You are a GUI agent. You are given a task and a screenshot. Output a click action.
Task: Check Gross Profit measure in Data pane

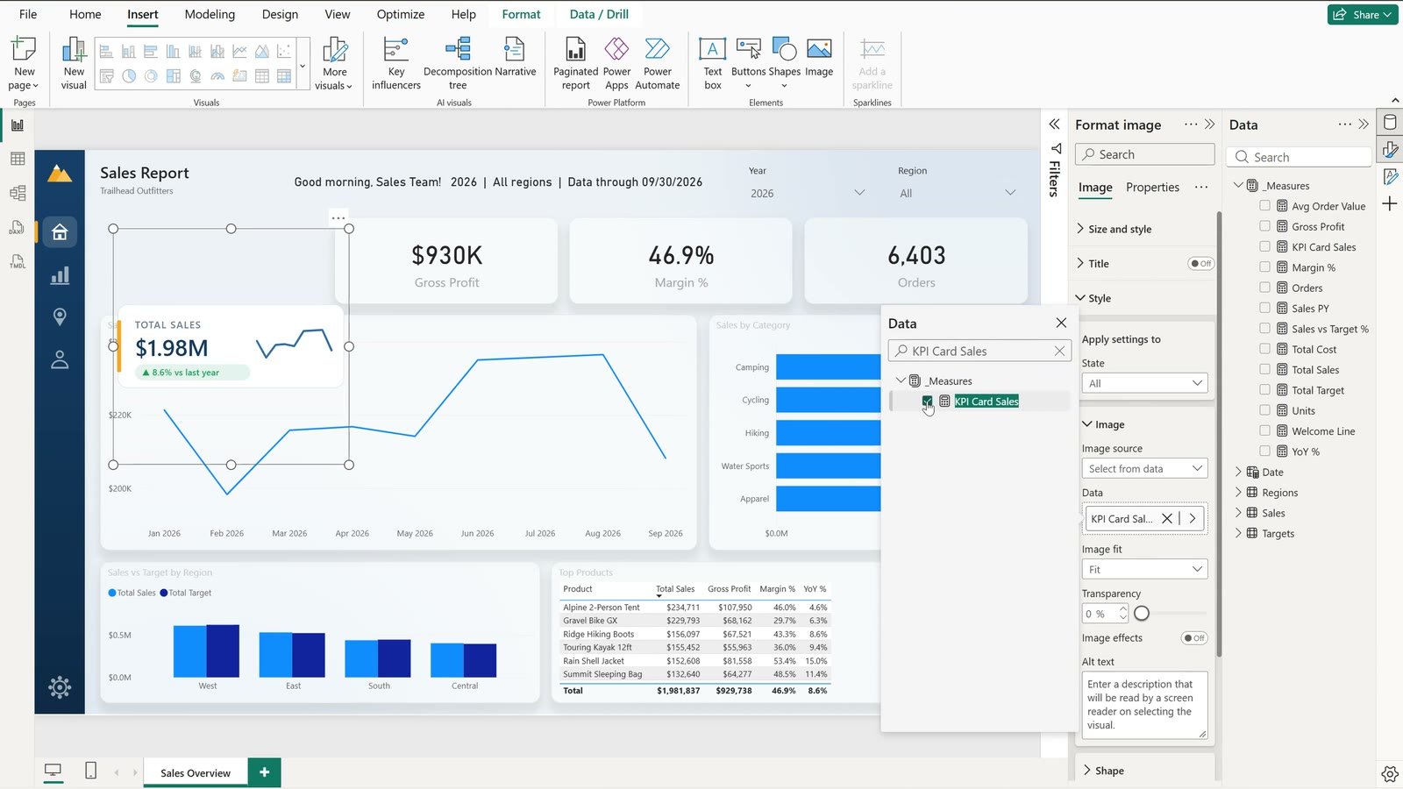(x=1264, y=226)
